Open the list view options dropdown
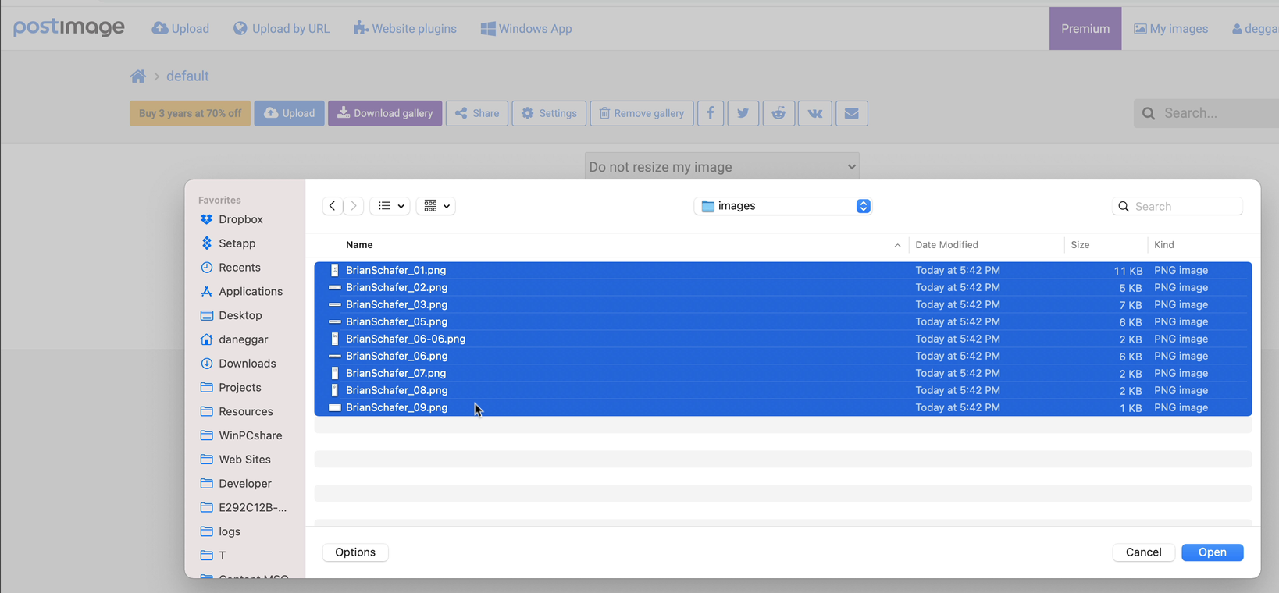This screenshot has width=1279, height=593. coord(390,206)
